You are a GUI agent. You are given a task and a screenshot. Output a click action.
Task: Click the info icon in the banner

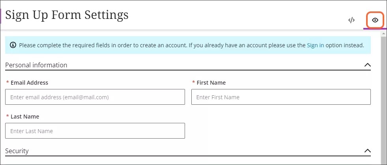point(13,45)
